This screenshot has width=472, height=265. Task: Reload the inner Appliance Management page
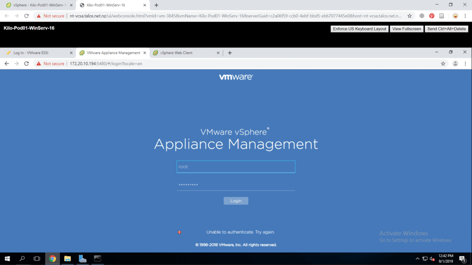pos(27,63)
